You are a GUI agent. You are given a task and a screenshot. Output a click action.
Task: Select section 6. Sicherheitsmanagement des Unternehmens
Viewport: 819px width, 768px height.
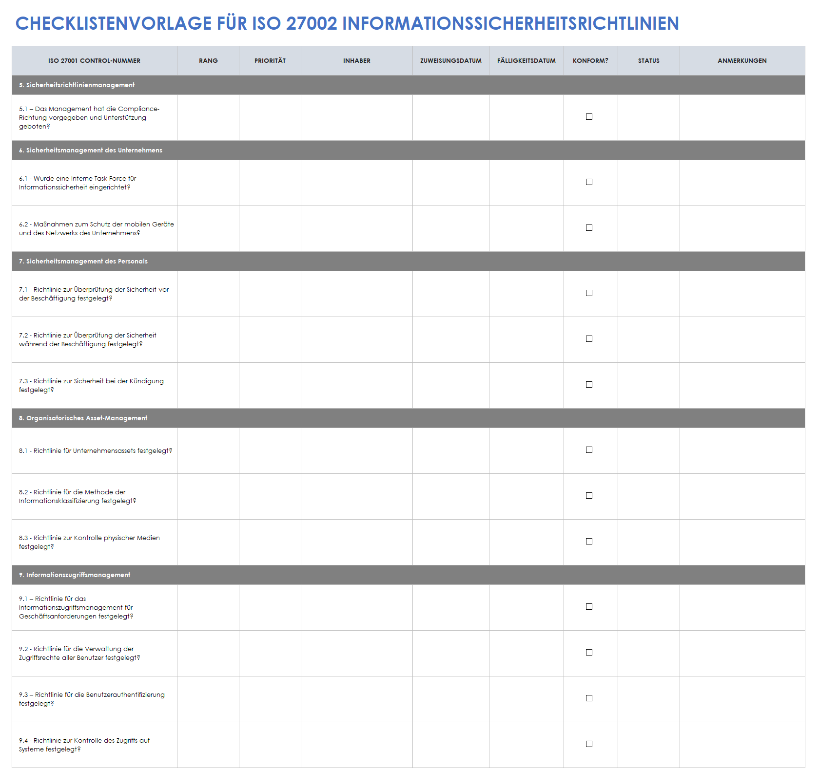point(409,150)
